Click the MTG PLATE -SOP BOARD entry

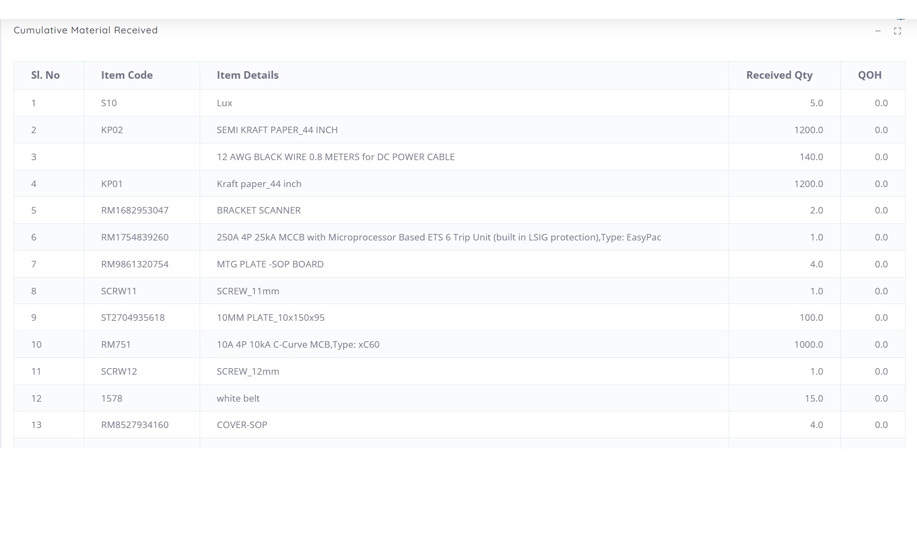coord(270,264)
